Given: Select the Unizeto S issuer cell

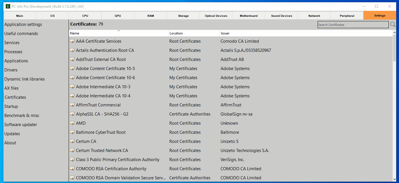Looking at the screenshot, I should 229,141.
